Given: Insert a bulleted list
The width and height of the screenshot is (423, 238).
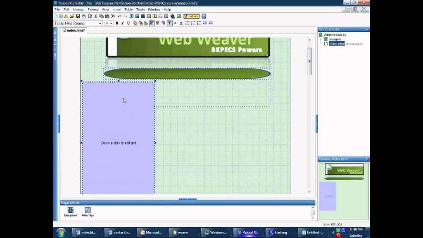Looking at the screenshot, I should (x=188, y=23).
